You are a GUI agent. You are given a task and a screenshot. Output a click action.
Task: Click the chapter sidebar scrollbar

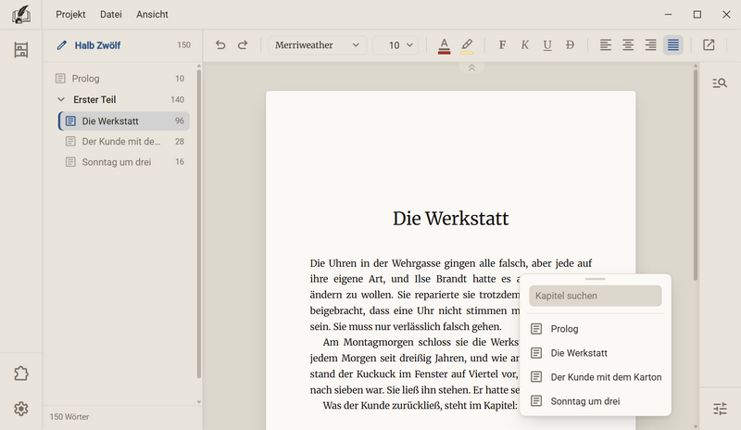tap(199, 224)
